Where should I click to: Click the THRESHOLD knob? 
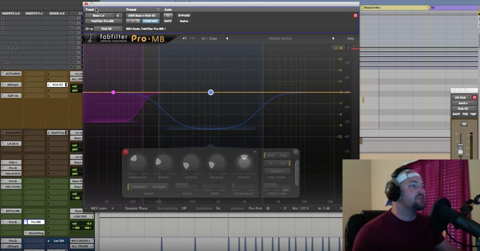click(137, 162)
